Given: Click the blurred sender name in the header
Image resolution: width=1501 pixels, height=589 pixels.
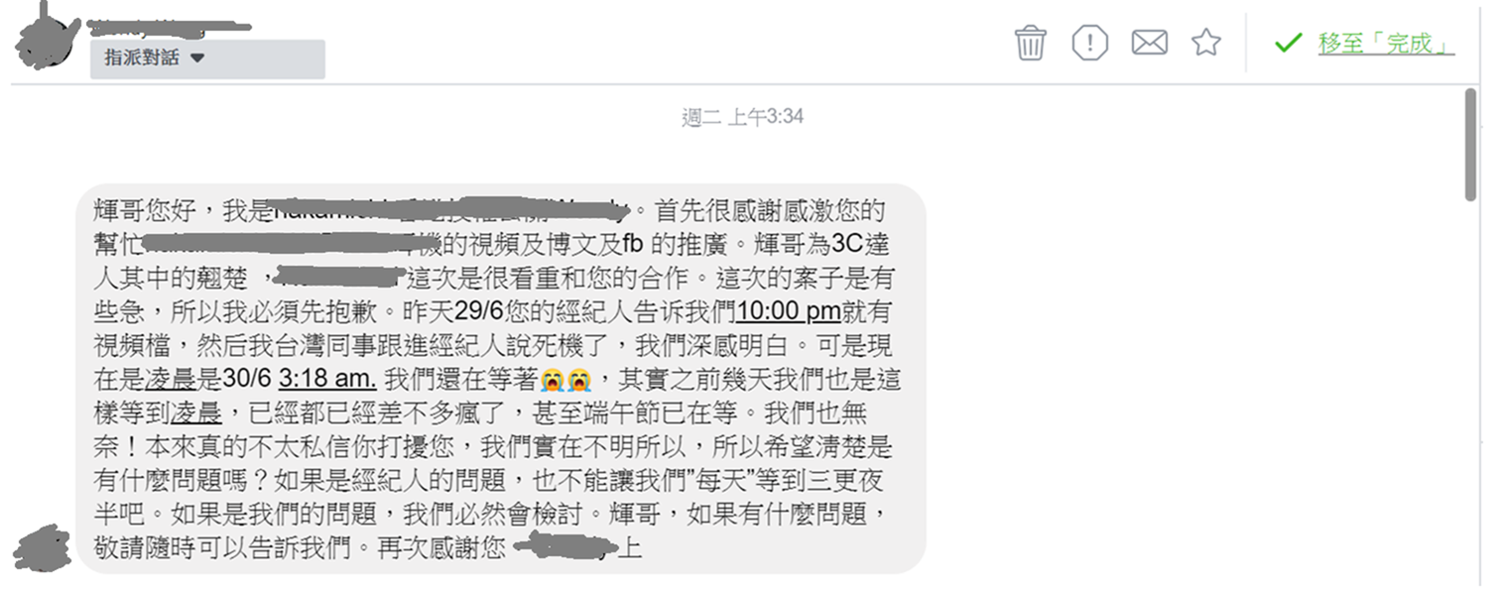Looking at the screenshot, I should 169,25.
